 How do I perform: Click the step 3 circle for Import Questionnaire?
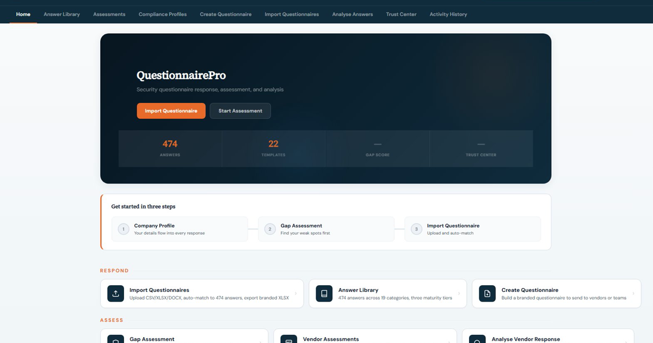click(x=416, y=229)
